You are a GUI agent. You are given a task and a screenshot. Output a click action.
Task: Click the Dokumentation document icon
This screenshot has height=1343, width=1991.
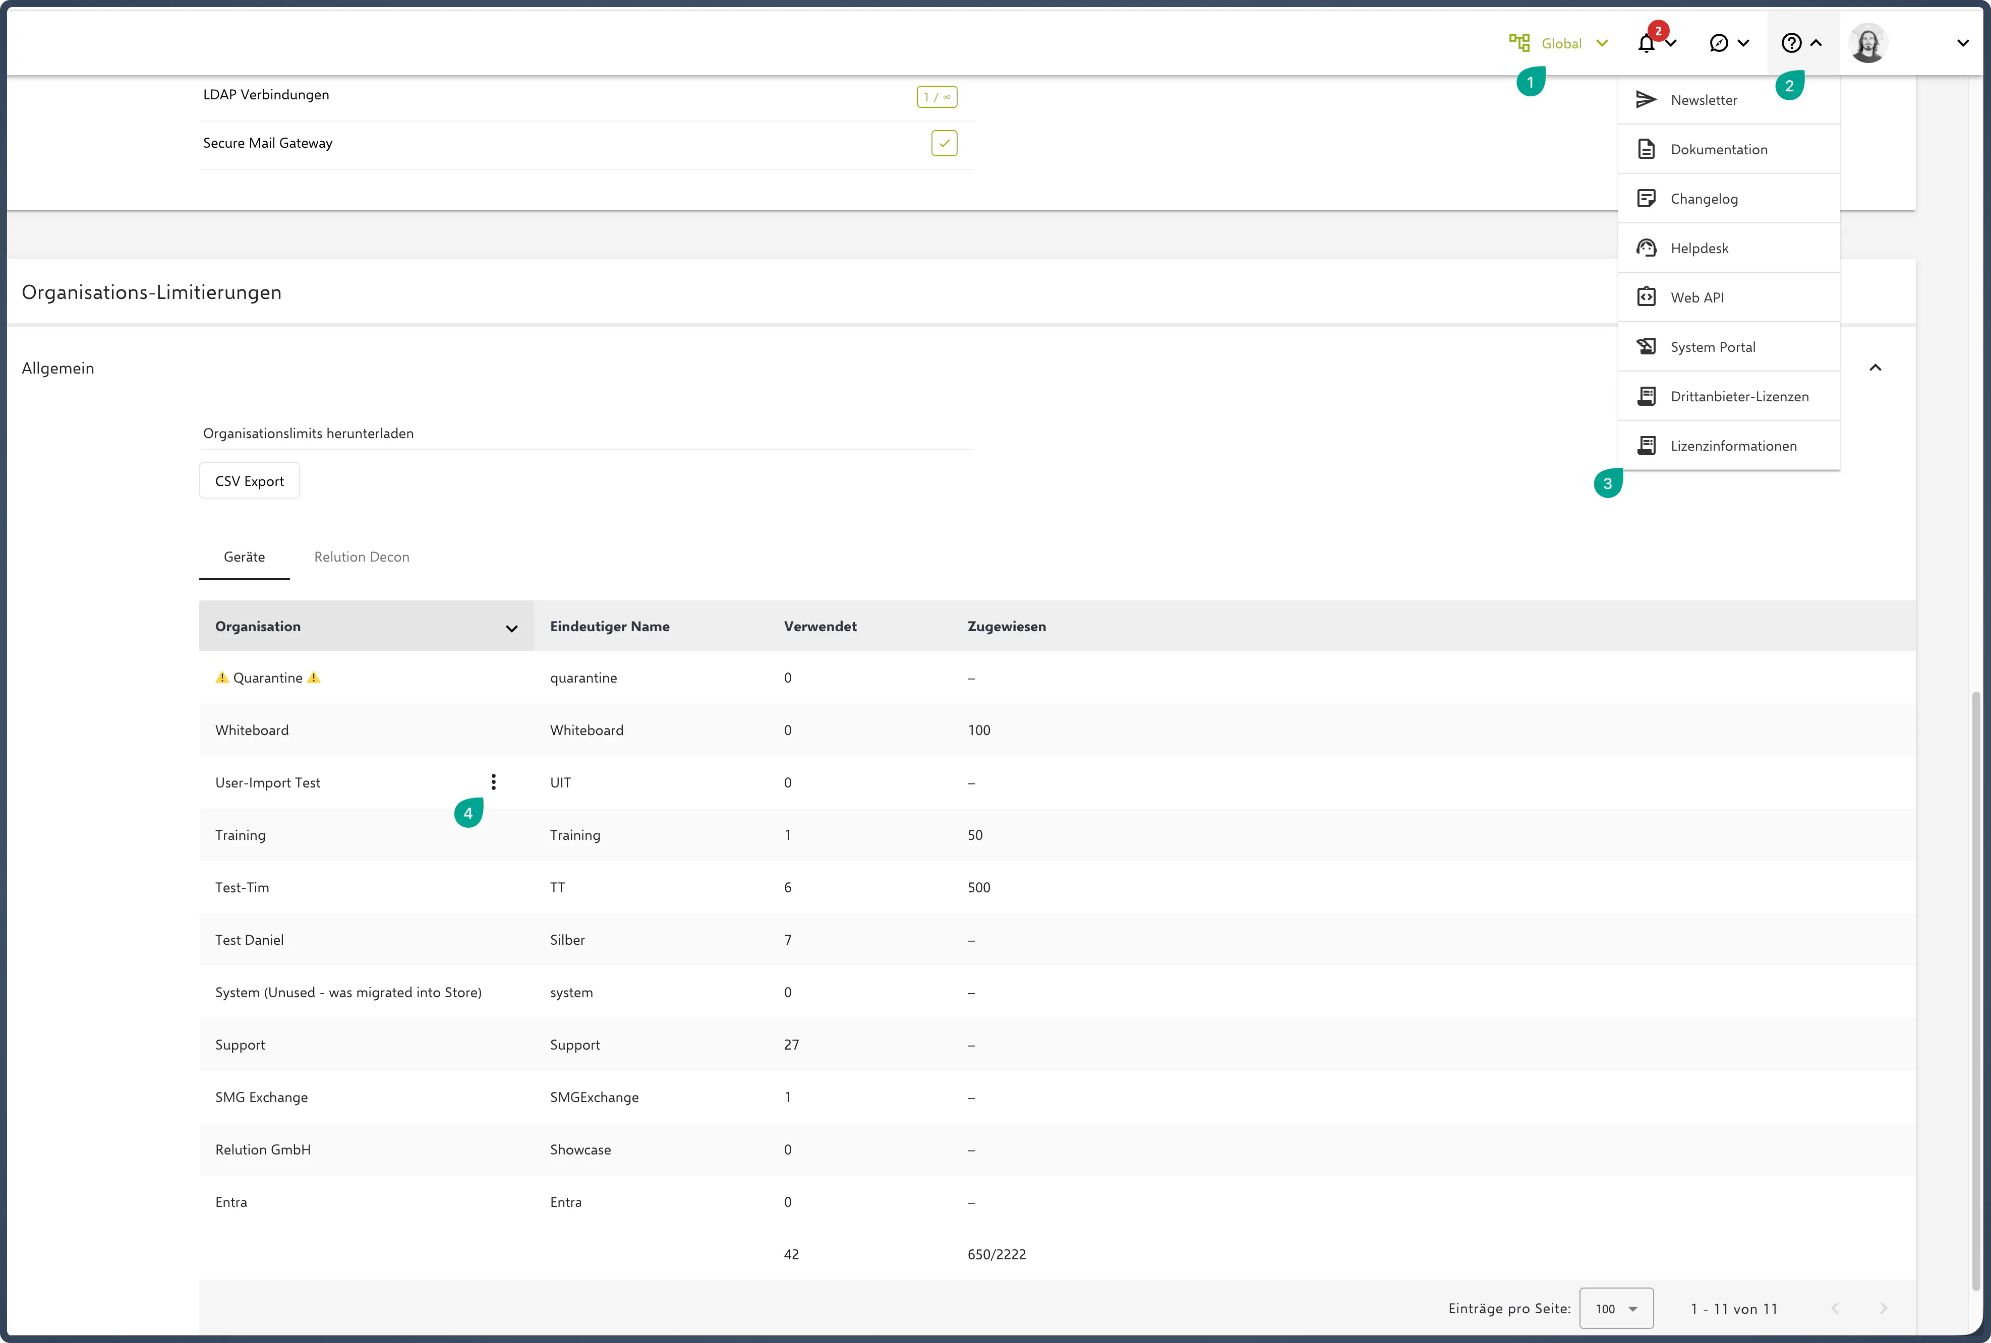[x=1646, y=149]
